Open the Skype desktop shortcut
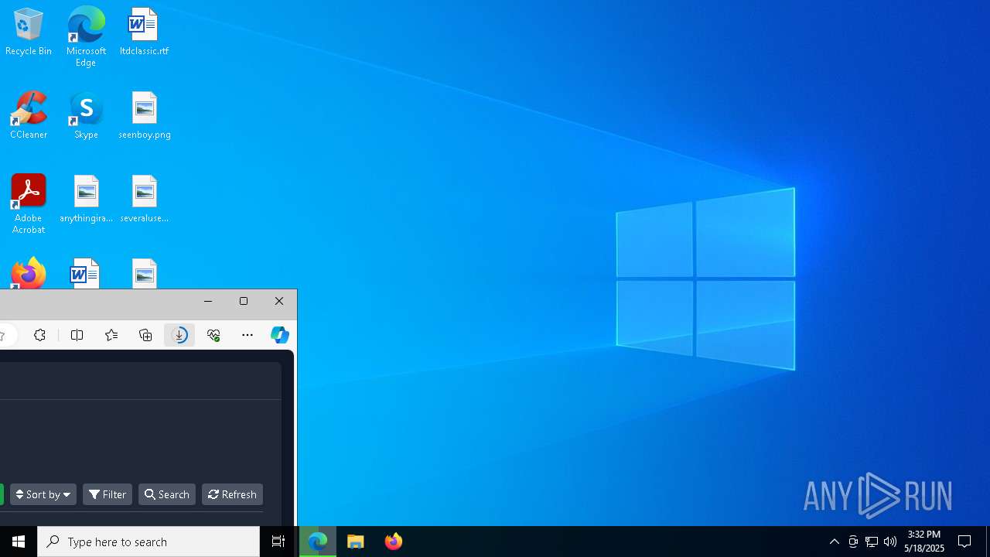Screen dimensions: 990x557 86,116
